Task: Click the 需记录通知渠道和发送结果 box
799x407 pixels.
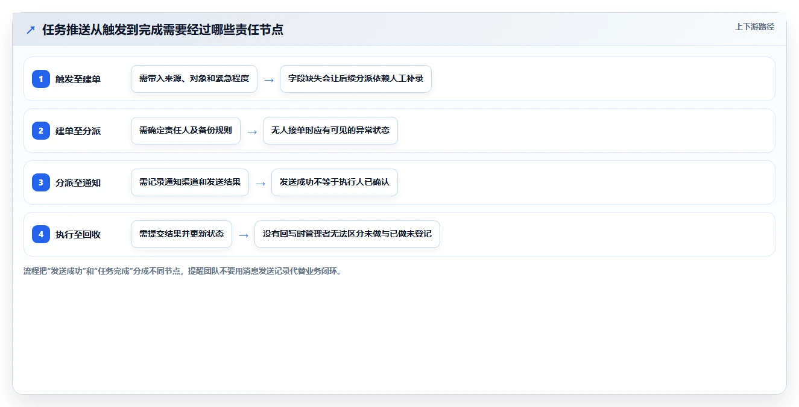Action: point(190,182)
